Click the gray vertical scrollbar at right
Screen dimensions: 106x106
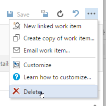[105, 53]
